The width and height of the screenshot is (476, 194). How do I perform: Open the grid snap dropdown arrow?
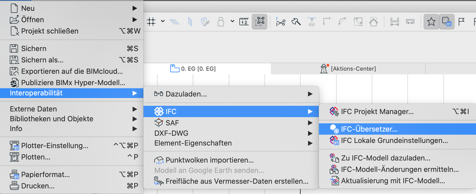click(162, 21)
